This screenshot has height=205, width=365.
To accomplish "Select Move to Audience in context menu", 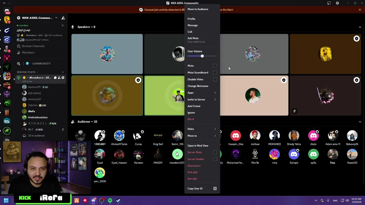I will [202, 9].
